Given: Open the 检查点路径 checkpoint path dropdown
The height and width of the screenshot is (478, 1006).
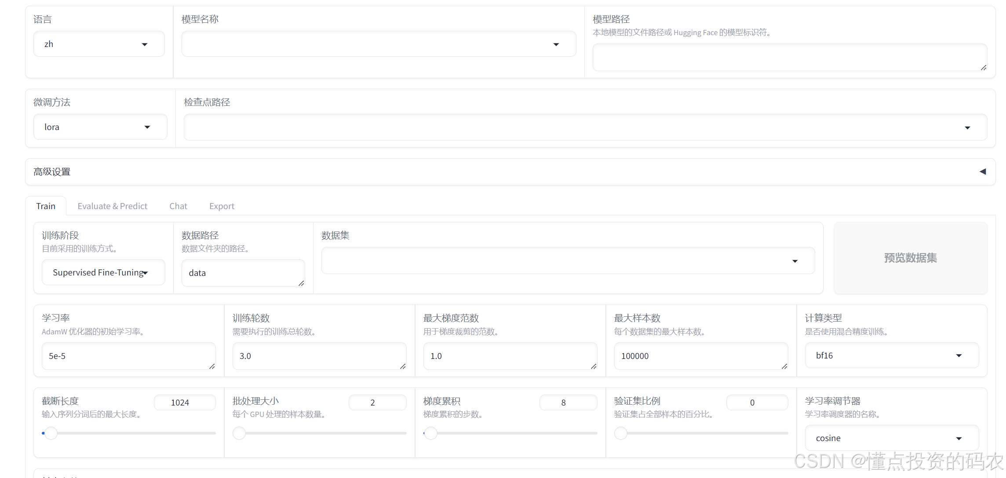Looking at the screenshot, I should coord(585,127).
